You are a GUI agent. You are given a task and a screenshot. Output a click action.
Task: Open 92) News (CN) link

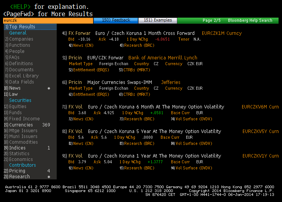pyautogui.click(x=81, y=168)
